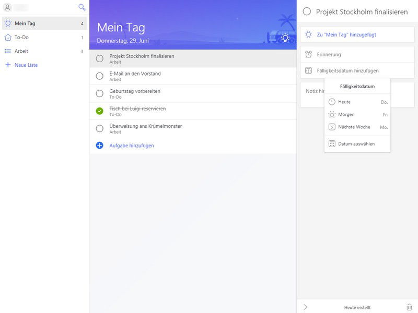Collapse the detail pane with the chevron
This screenshot has width=418, height=313.
[306, 307]
